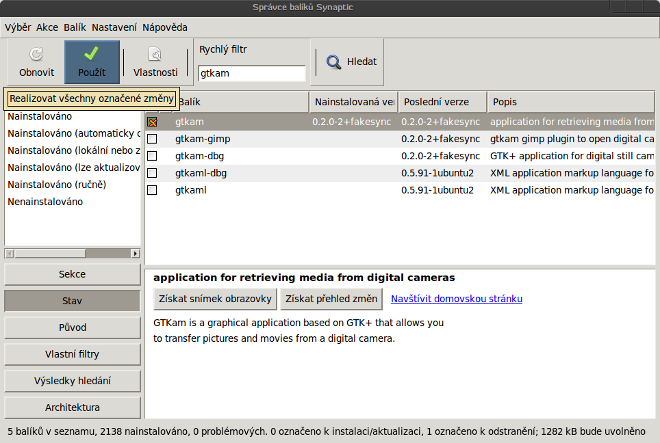Select the gtkam-gimp package name
Image resolution: width=660 pixels, height=443 pixels.
(x=203, y=139)
